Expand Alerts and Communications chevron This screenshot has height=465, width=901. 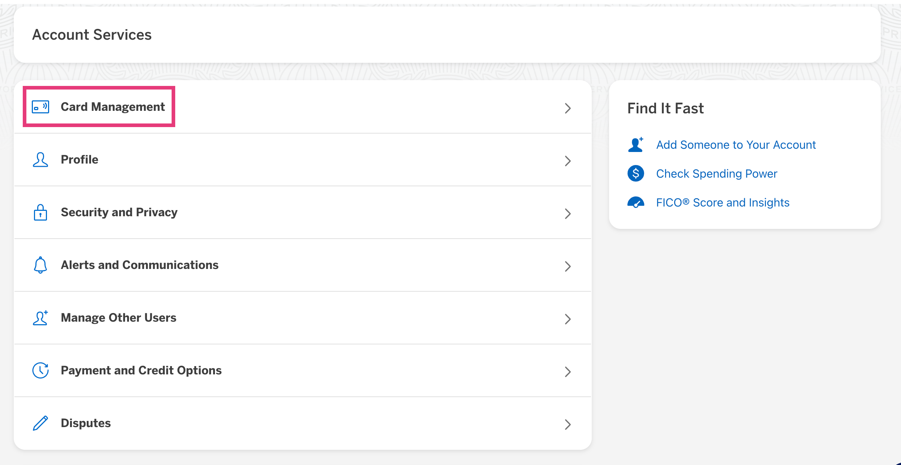coord(568,266)
